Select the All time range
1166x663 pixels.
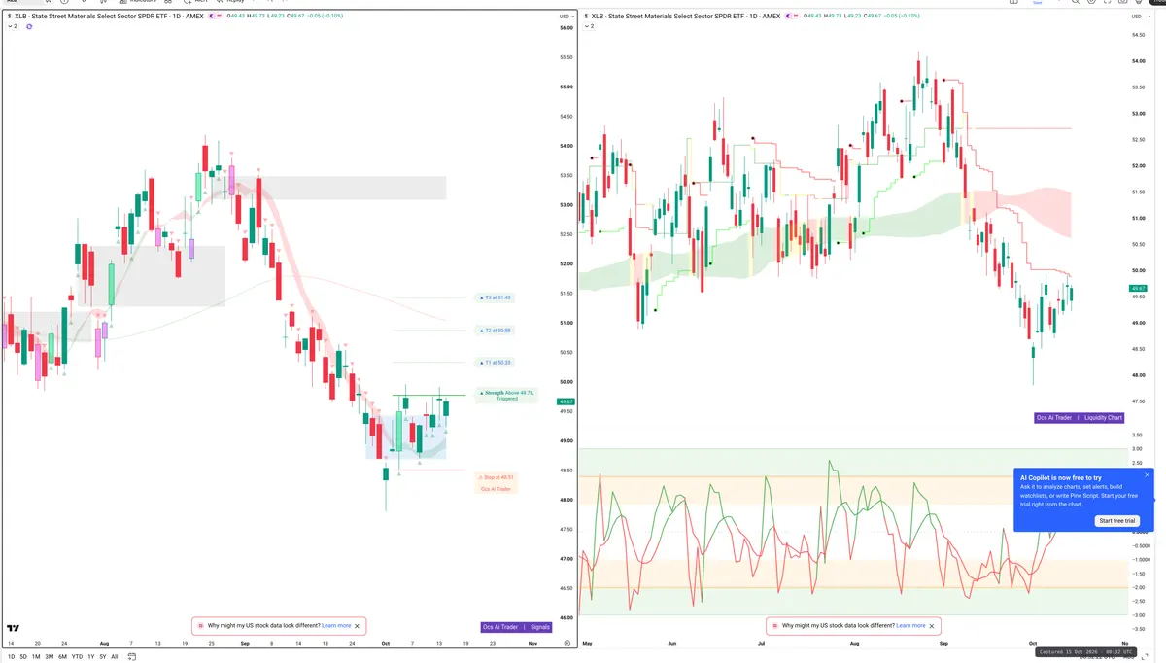[x=115, y=657]
